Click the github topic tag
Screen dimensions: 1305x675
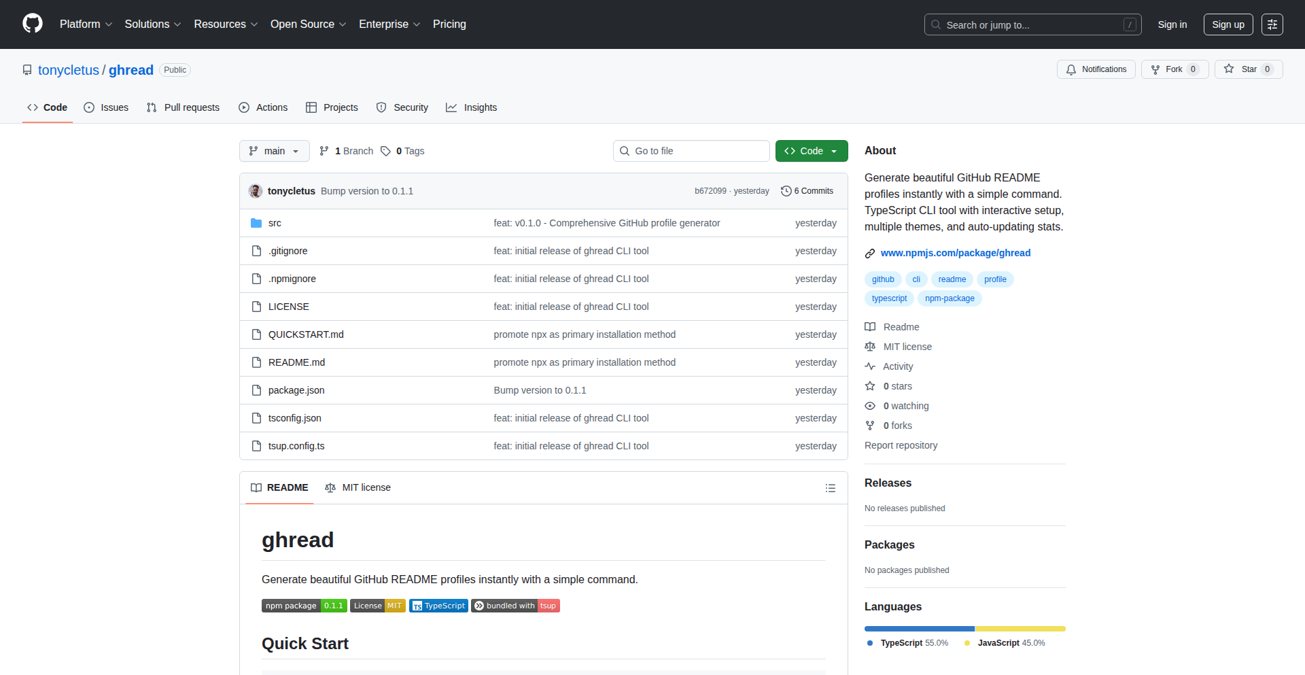[883, 279]
